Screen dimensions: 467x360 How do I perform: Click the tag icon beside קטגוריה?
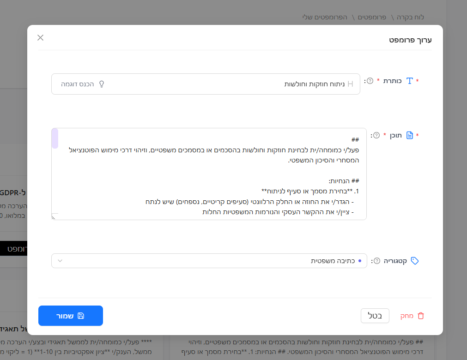415,261
